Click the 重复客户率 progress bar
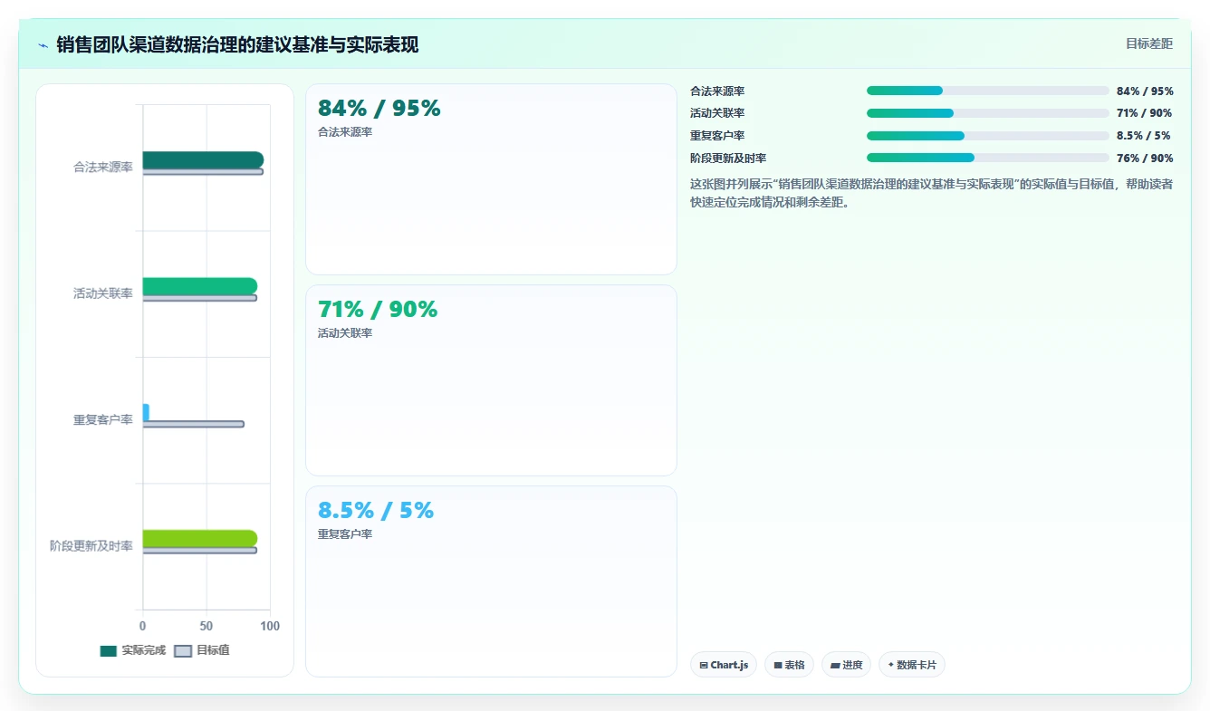The image size is (1210, 711). [x=988, y=136]
